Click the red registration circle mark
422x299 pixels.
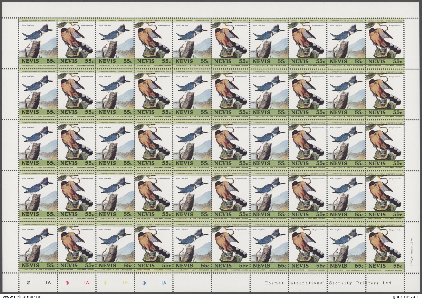click(67, 283)
